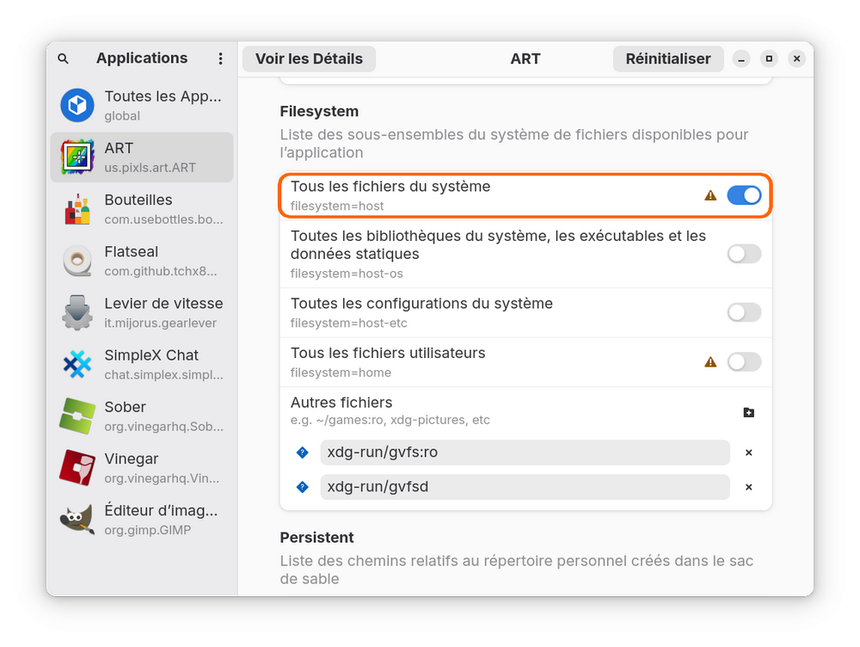Click the search icon in the sidebar
This screenshot has width=860, height=647.
coord(63,59)
